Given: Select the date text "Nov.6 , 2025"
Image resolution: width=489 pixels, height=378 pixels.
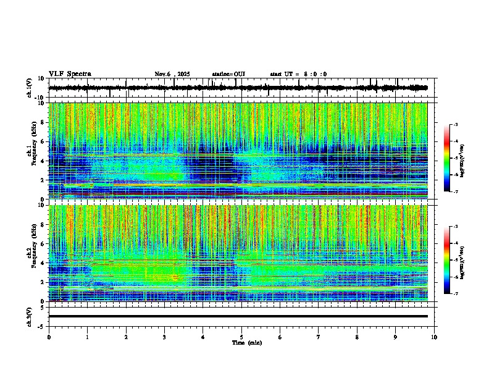Looking at the screenshot, I should click(x=172, y=74).
